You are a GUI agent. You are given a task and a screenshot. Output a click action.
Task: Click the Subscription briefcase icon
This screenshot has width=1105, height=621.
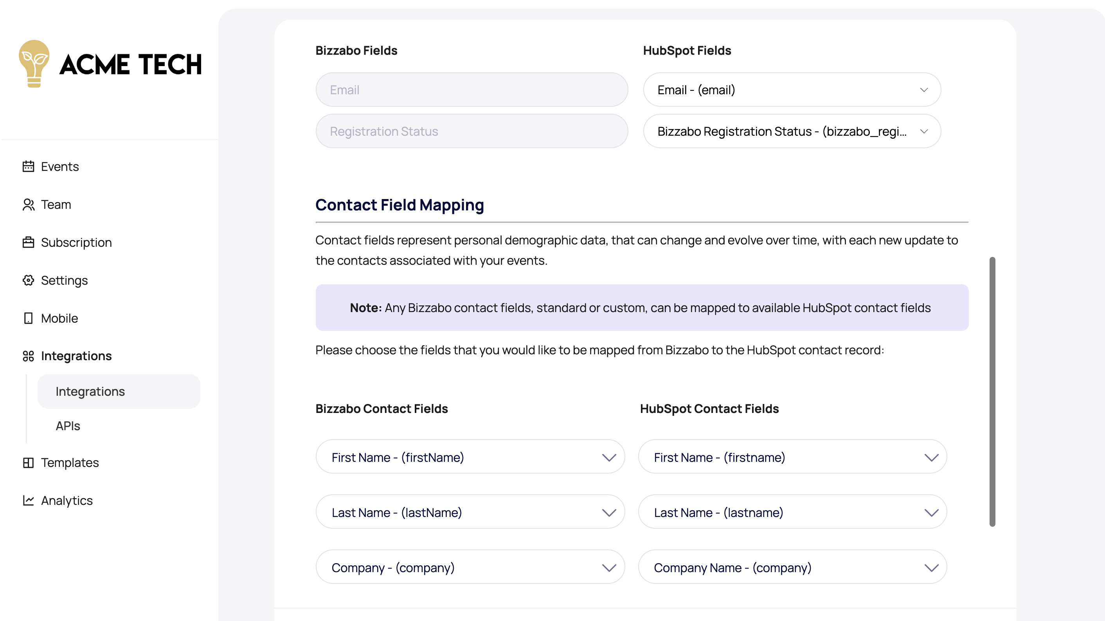pos(28,242)
